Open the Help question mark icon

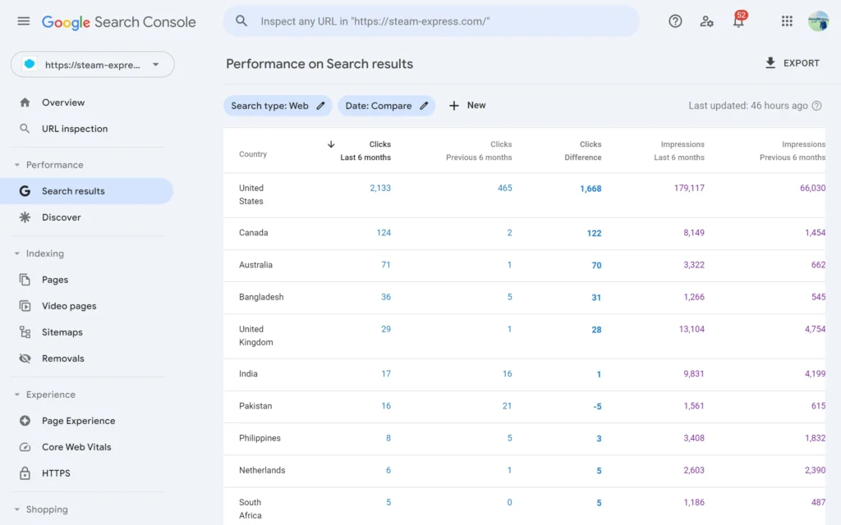675,21
